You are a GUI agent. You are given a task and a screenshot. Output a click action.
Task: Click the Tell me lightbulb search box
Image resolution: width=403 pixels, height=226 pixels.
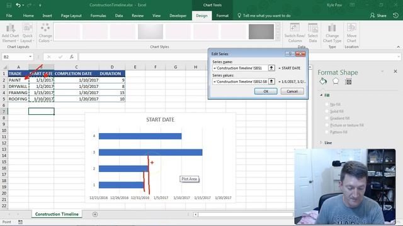(x=264, y=16)
